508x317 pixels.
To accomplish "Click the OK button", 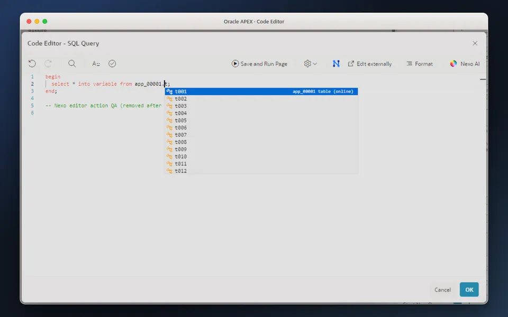I will click(469, 290).
